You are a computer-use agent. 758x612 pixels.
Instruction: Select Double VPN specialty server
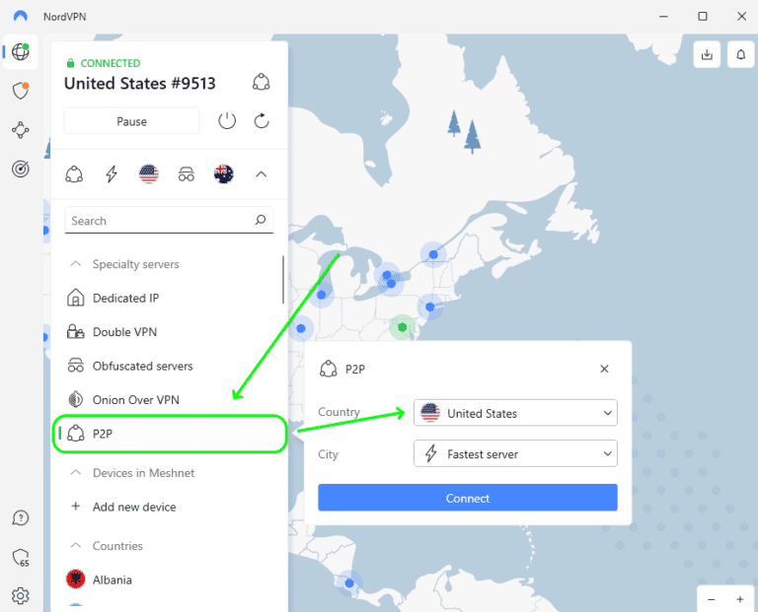coord(169,331)
